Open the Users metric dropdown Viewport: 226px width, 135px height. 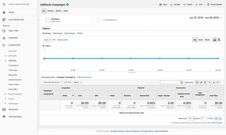pyautogui.click(x=47, y=40)
